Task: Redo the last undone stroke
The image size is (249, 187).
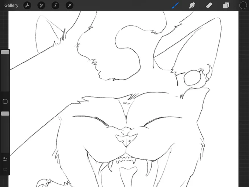Action: 5,169
